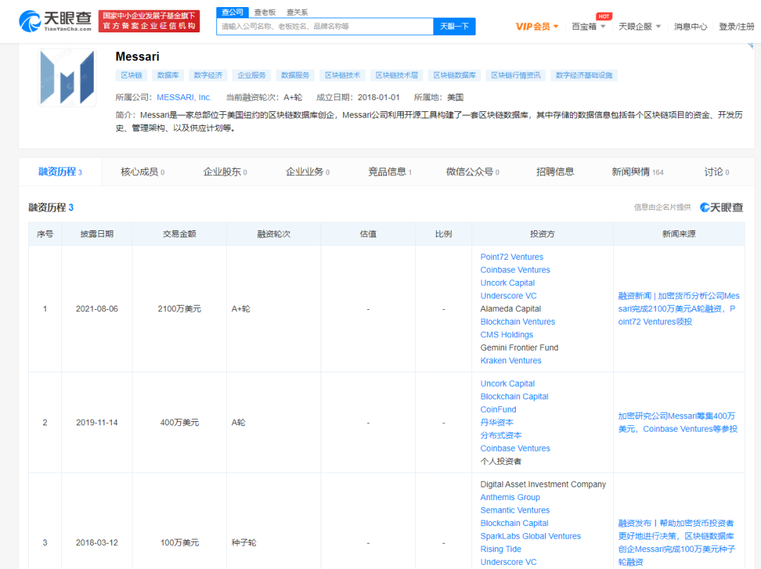Open the Messari筹集400万美元 news link
This screenshot has width=761, height=569.
tap(678, 423)
